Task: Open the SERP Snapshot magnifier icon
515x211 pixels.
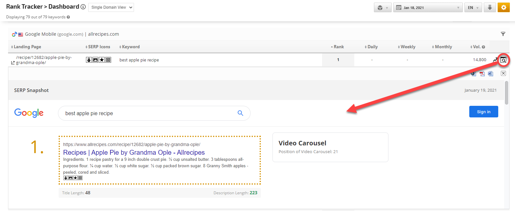Action: [x=503, y=60]
